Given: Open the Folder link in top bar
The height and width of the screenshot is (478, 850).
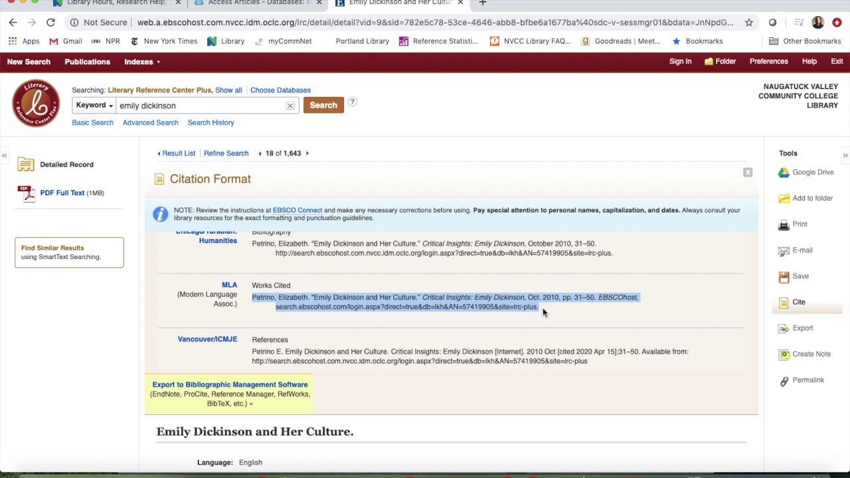Looking at the screenshot, I should pos(721,61).
